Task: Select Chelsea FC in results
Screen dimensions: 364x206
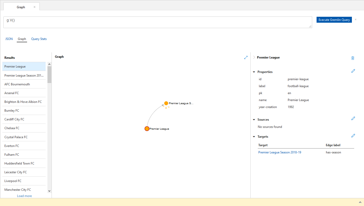Action: pos(24,128)
